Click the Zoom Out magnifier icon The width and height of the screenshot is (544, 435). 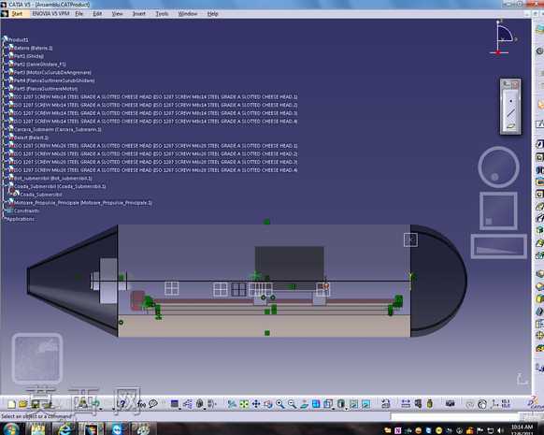(292, 404)
